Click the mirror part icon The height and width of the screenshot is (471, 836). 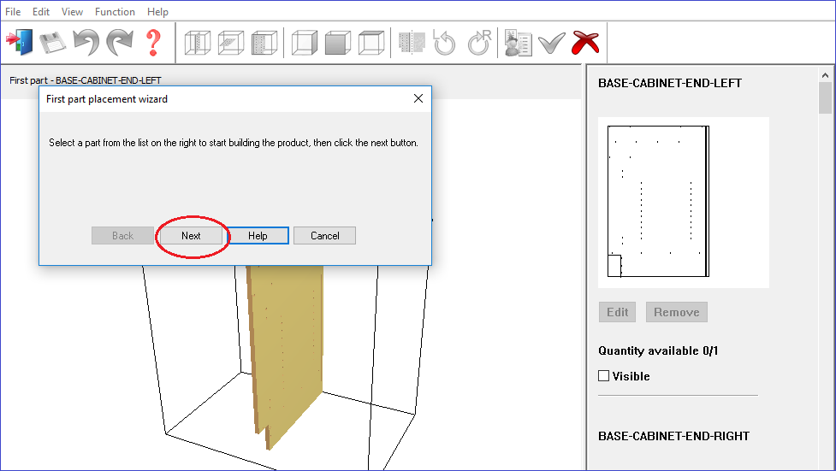click(412, 43)
